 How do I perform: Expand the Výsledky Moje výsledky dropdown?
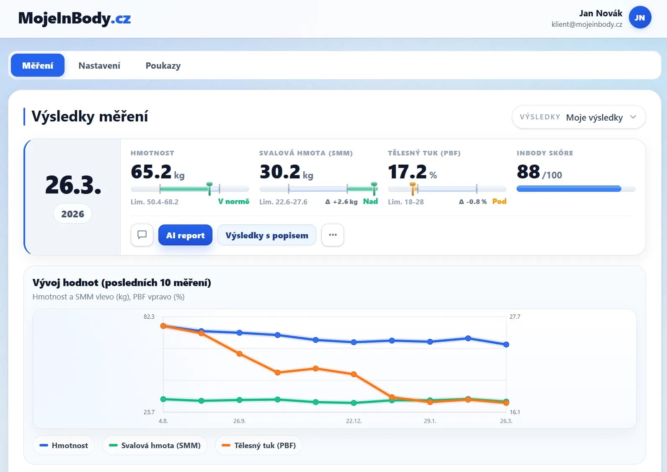pos(579,117)
